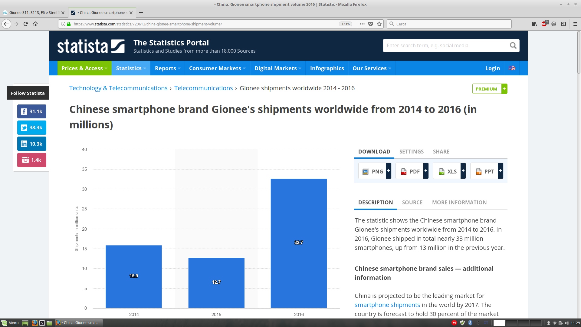Expand the Premium plus badge
581x327 pixels.
504,89
